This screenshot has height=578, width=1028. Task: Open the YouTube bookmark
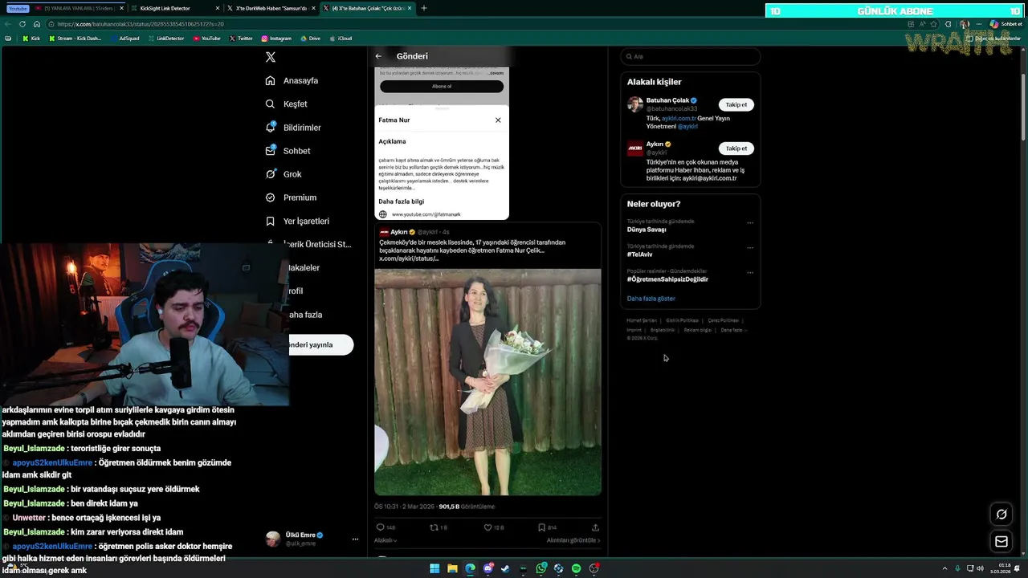tap(206, 39)
